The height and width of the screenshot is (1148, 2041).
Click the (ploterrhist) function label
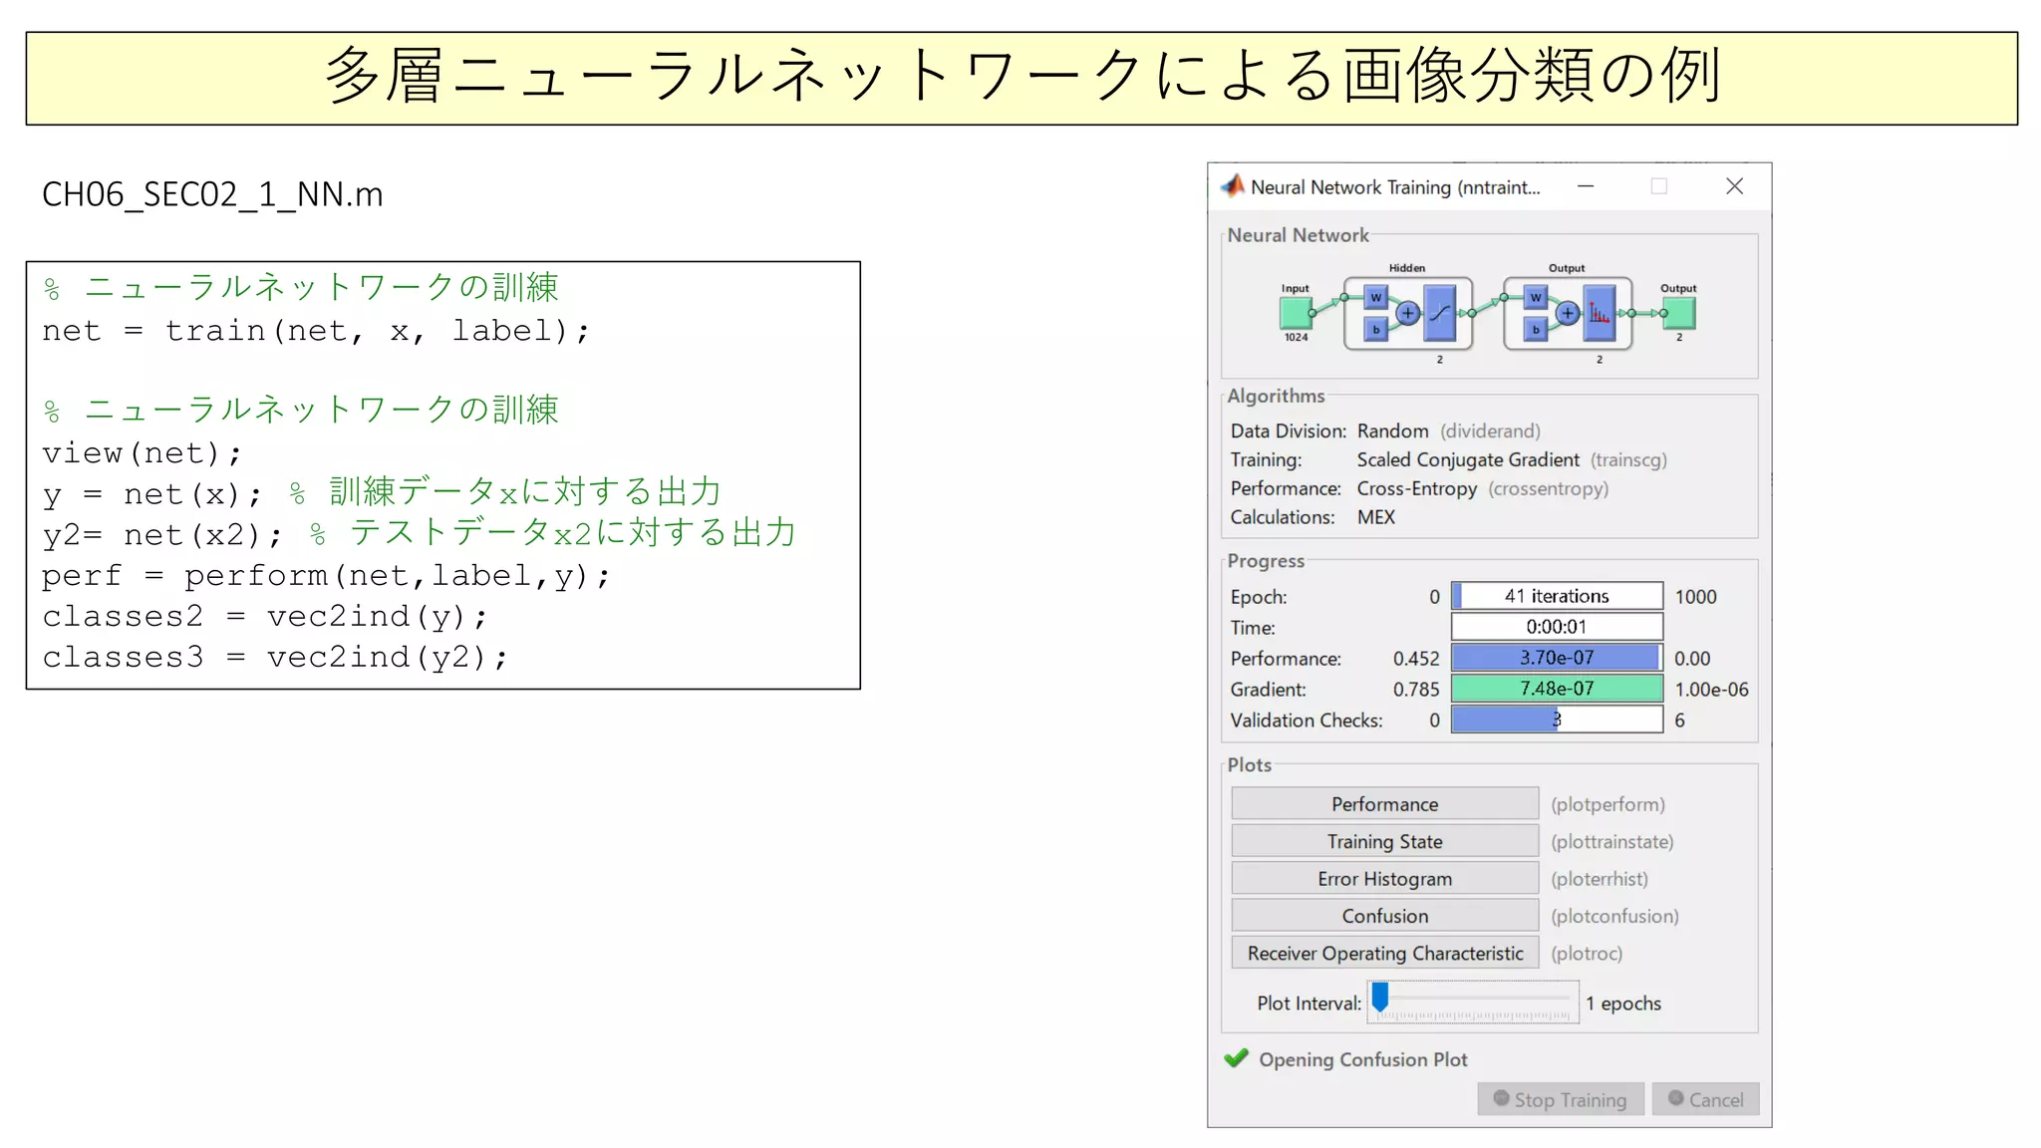1600,879
